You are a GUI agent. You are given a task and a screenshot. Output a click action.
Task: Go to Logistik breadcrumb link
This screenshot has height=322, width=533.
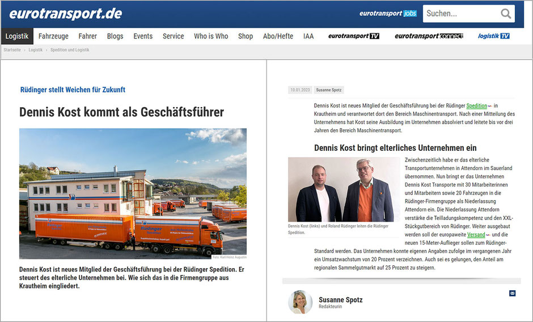[35, 50]
